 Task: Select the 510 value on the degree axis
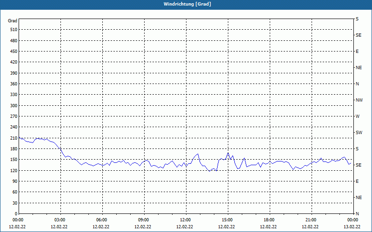(14, 30)
